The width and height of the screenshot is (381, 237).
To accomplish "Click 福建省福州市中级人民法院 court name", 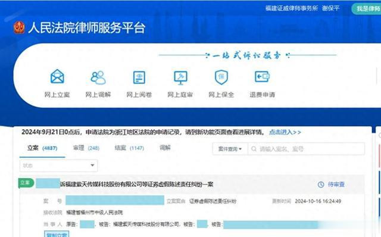I will [x=94, y=213].
